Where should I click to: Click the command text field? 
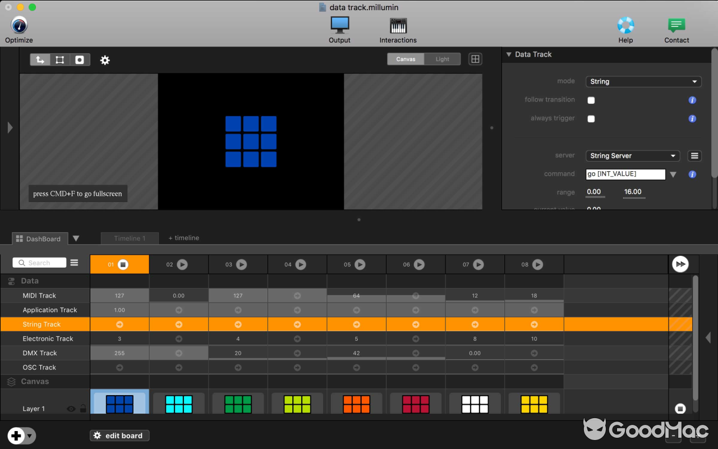point(625,174)
